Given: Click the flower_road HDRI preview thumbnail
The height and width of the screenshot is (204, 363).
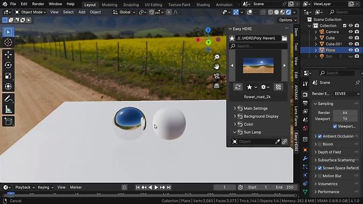Looking at the screenshot, I should (258, 66).
